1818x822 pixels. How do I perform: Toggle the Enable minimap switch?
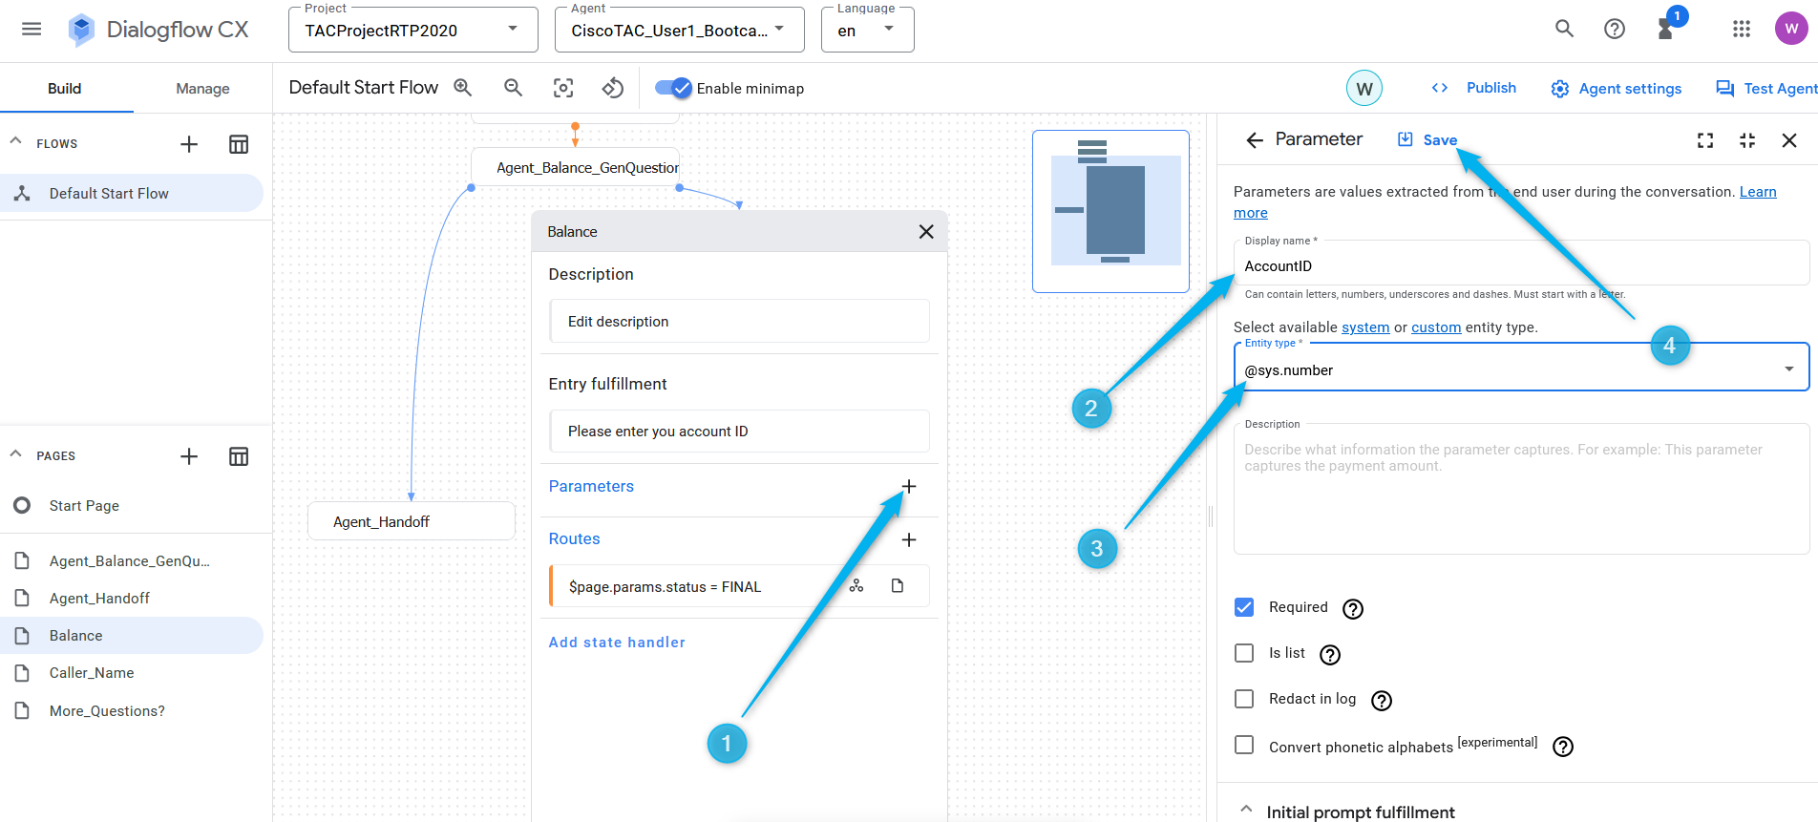673,88
